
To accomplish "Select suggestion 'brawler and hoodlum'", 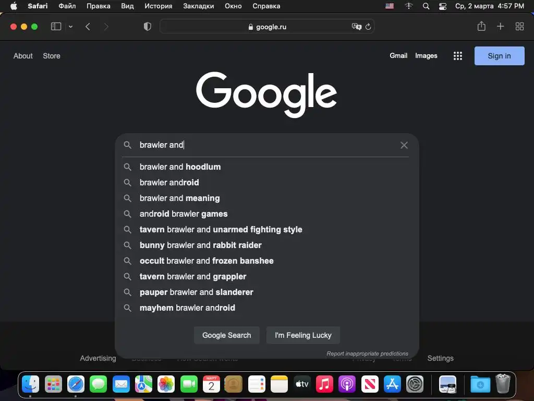I will coord(266,167).
